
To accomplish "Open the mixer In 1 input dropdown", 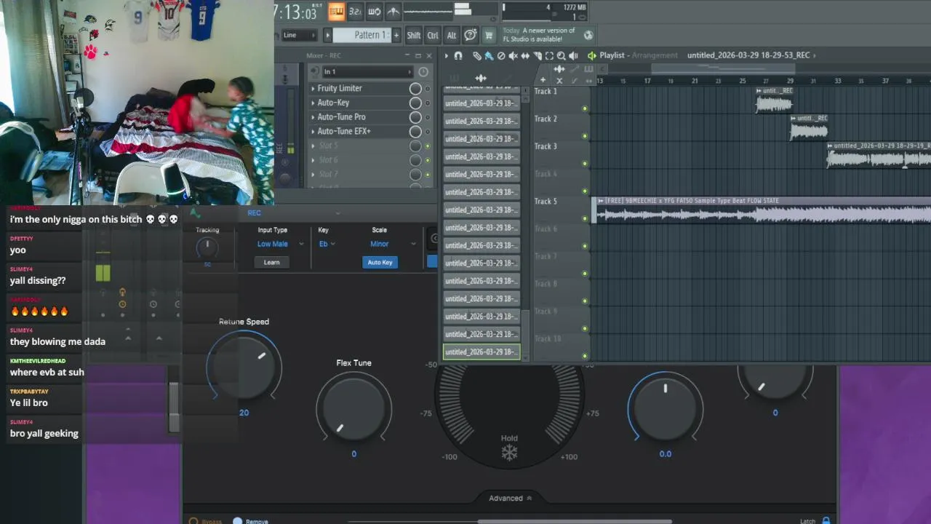I will pos(368,71).
